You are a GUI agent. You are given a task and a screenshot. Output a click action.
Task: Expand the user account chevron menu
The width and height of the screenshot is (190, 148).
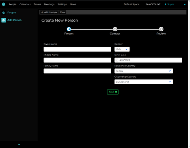click(x=185, y=4)
